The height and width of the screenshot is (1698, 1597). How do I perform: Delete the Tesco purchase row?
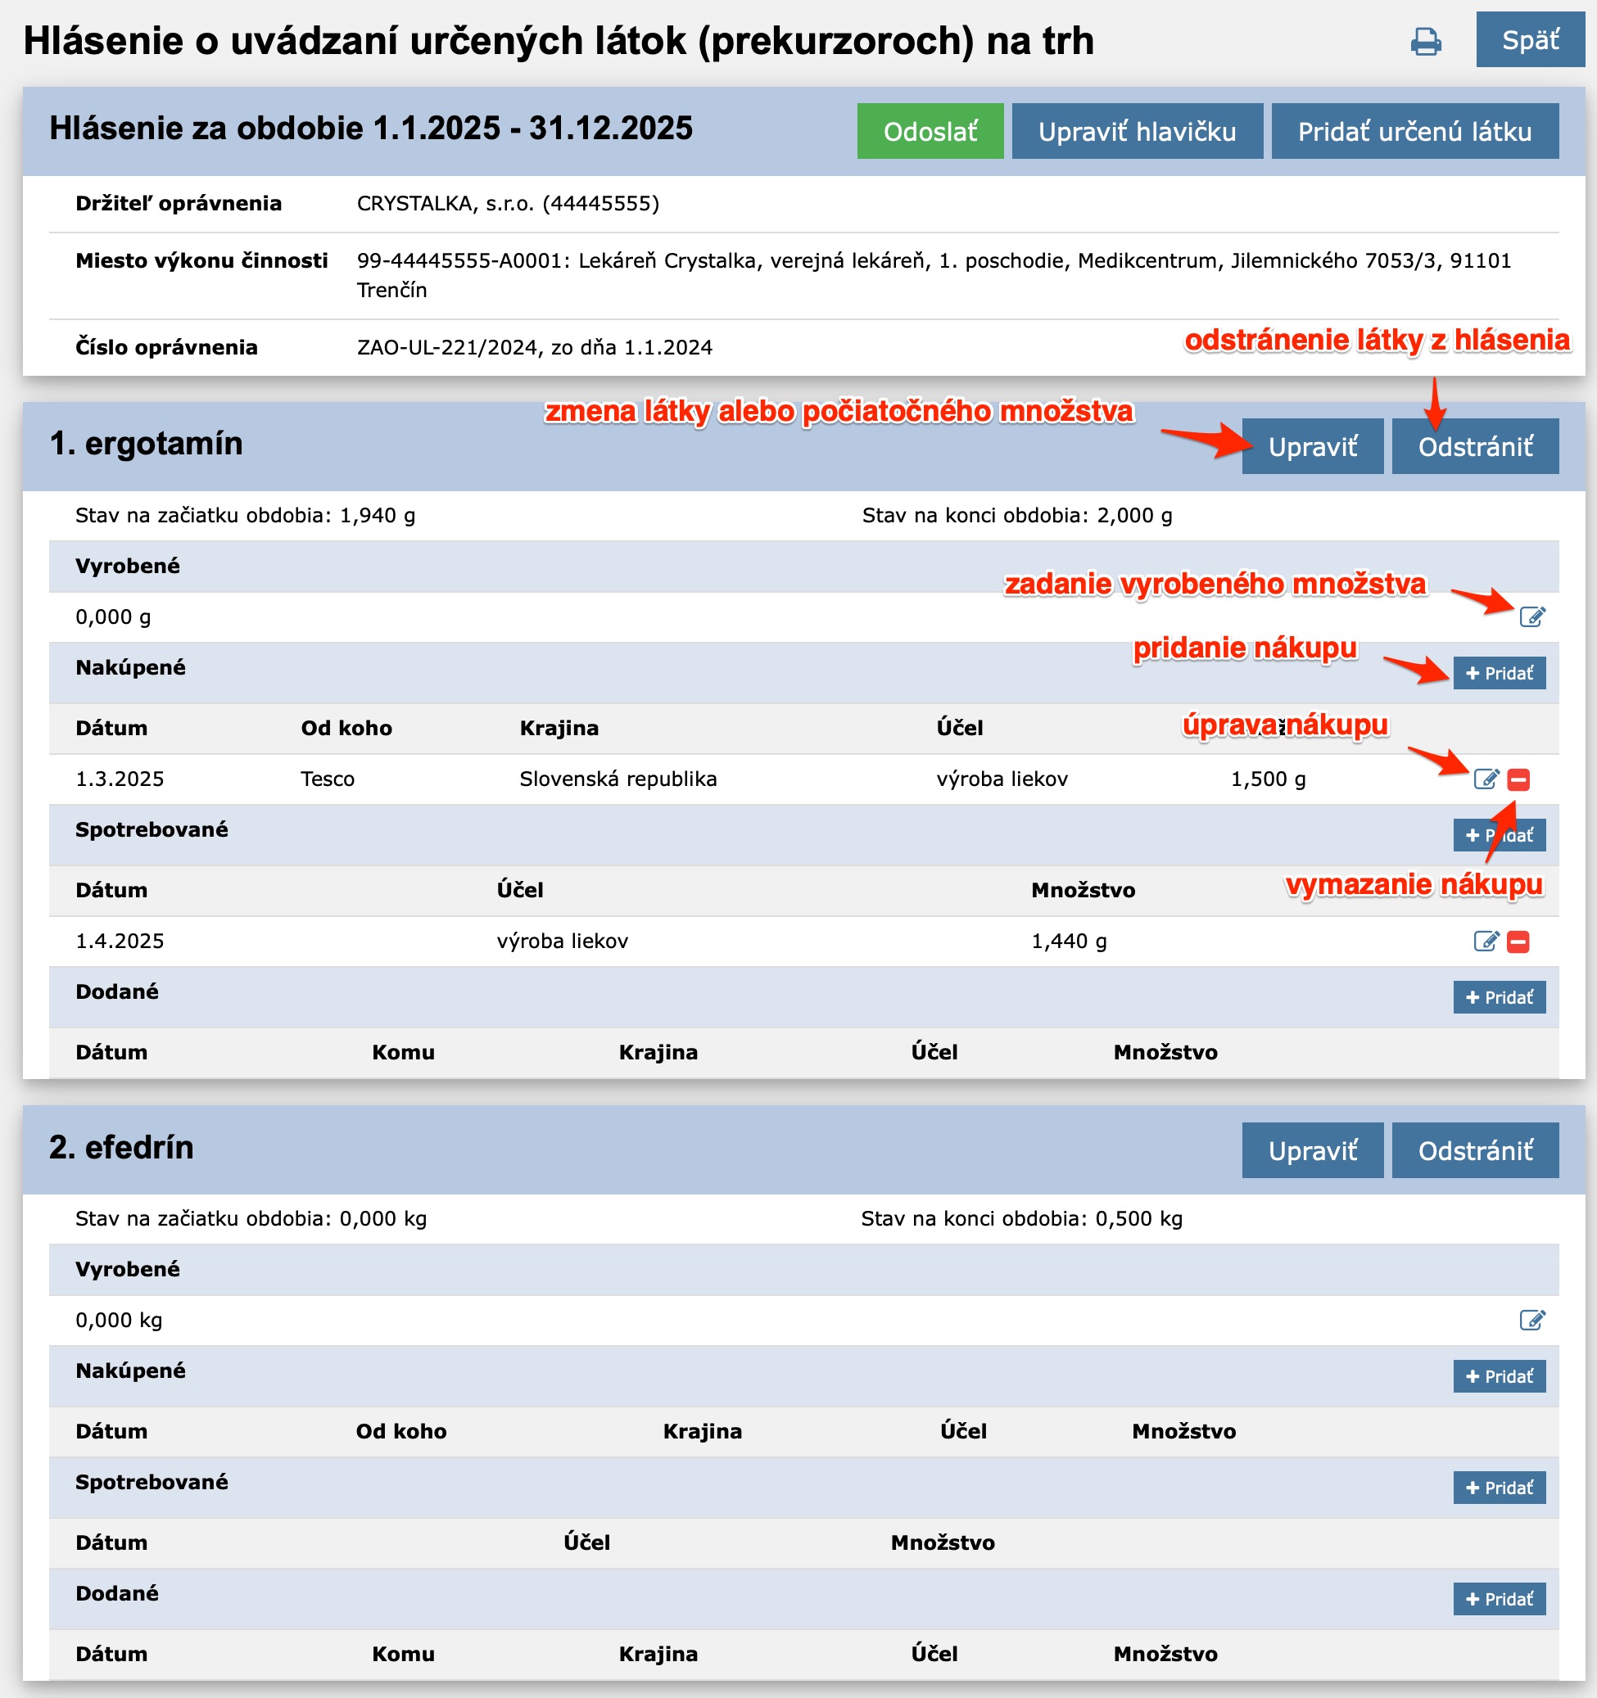(x=1518, y=779)
